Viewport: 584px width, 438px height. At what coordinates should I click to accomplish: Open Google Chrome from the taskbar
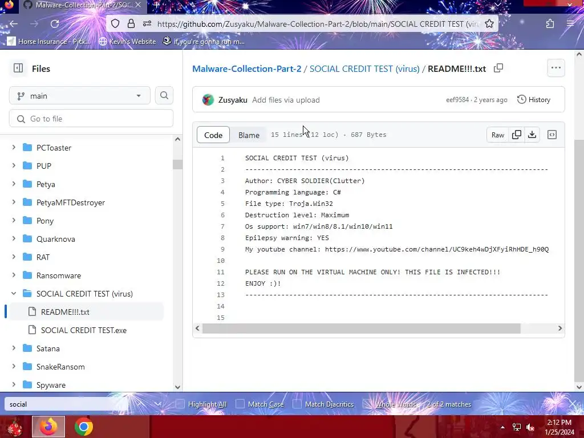(x=84, y=427)
